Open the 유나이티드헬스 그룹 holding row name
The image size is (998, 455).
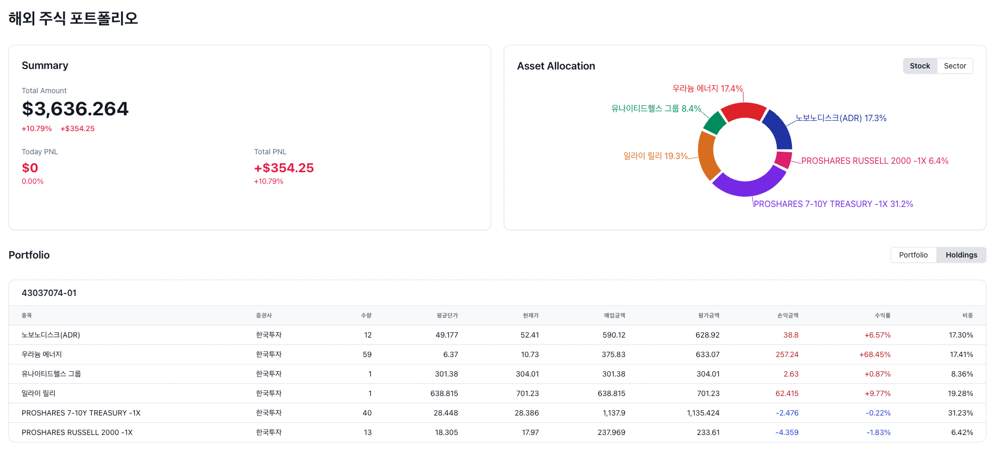51,374
